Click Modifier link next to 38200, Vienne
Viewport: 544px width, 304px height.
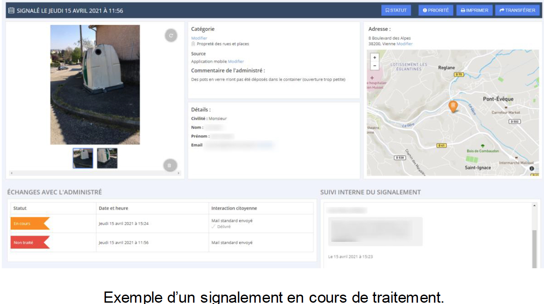405,44
